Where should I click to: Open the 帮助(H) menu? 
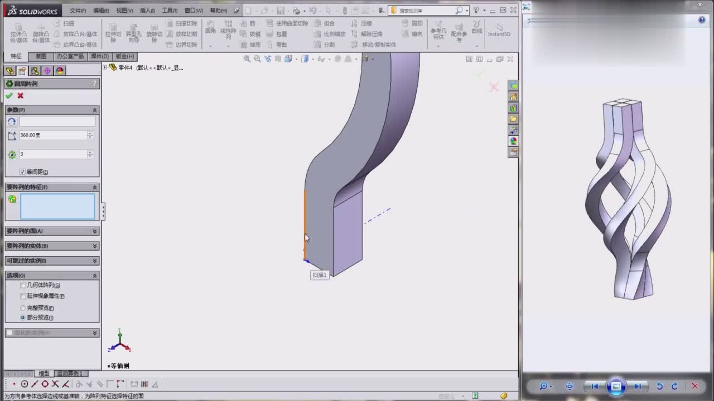click(x=218, y=11)
